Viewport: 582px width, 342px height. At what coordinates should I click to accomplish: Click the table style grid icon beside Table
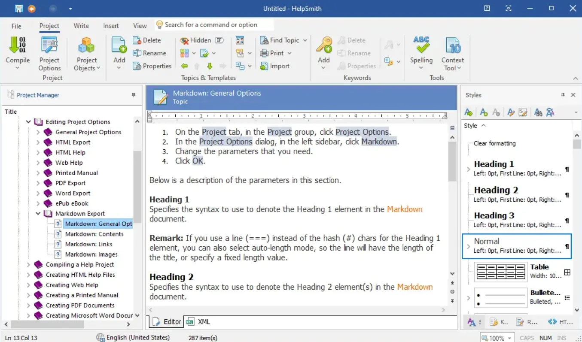567,272
